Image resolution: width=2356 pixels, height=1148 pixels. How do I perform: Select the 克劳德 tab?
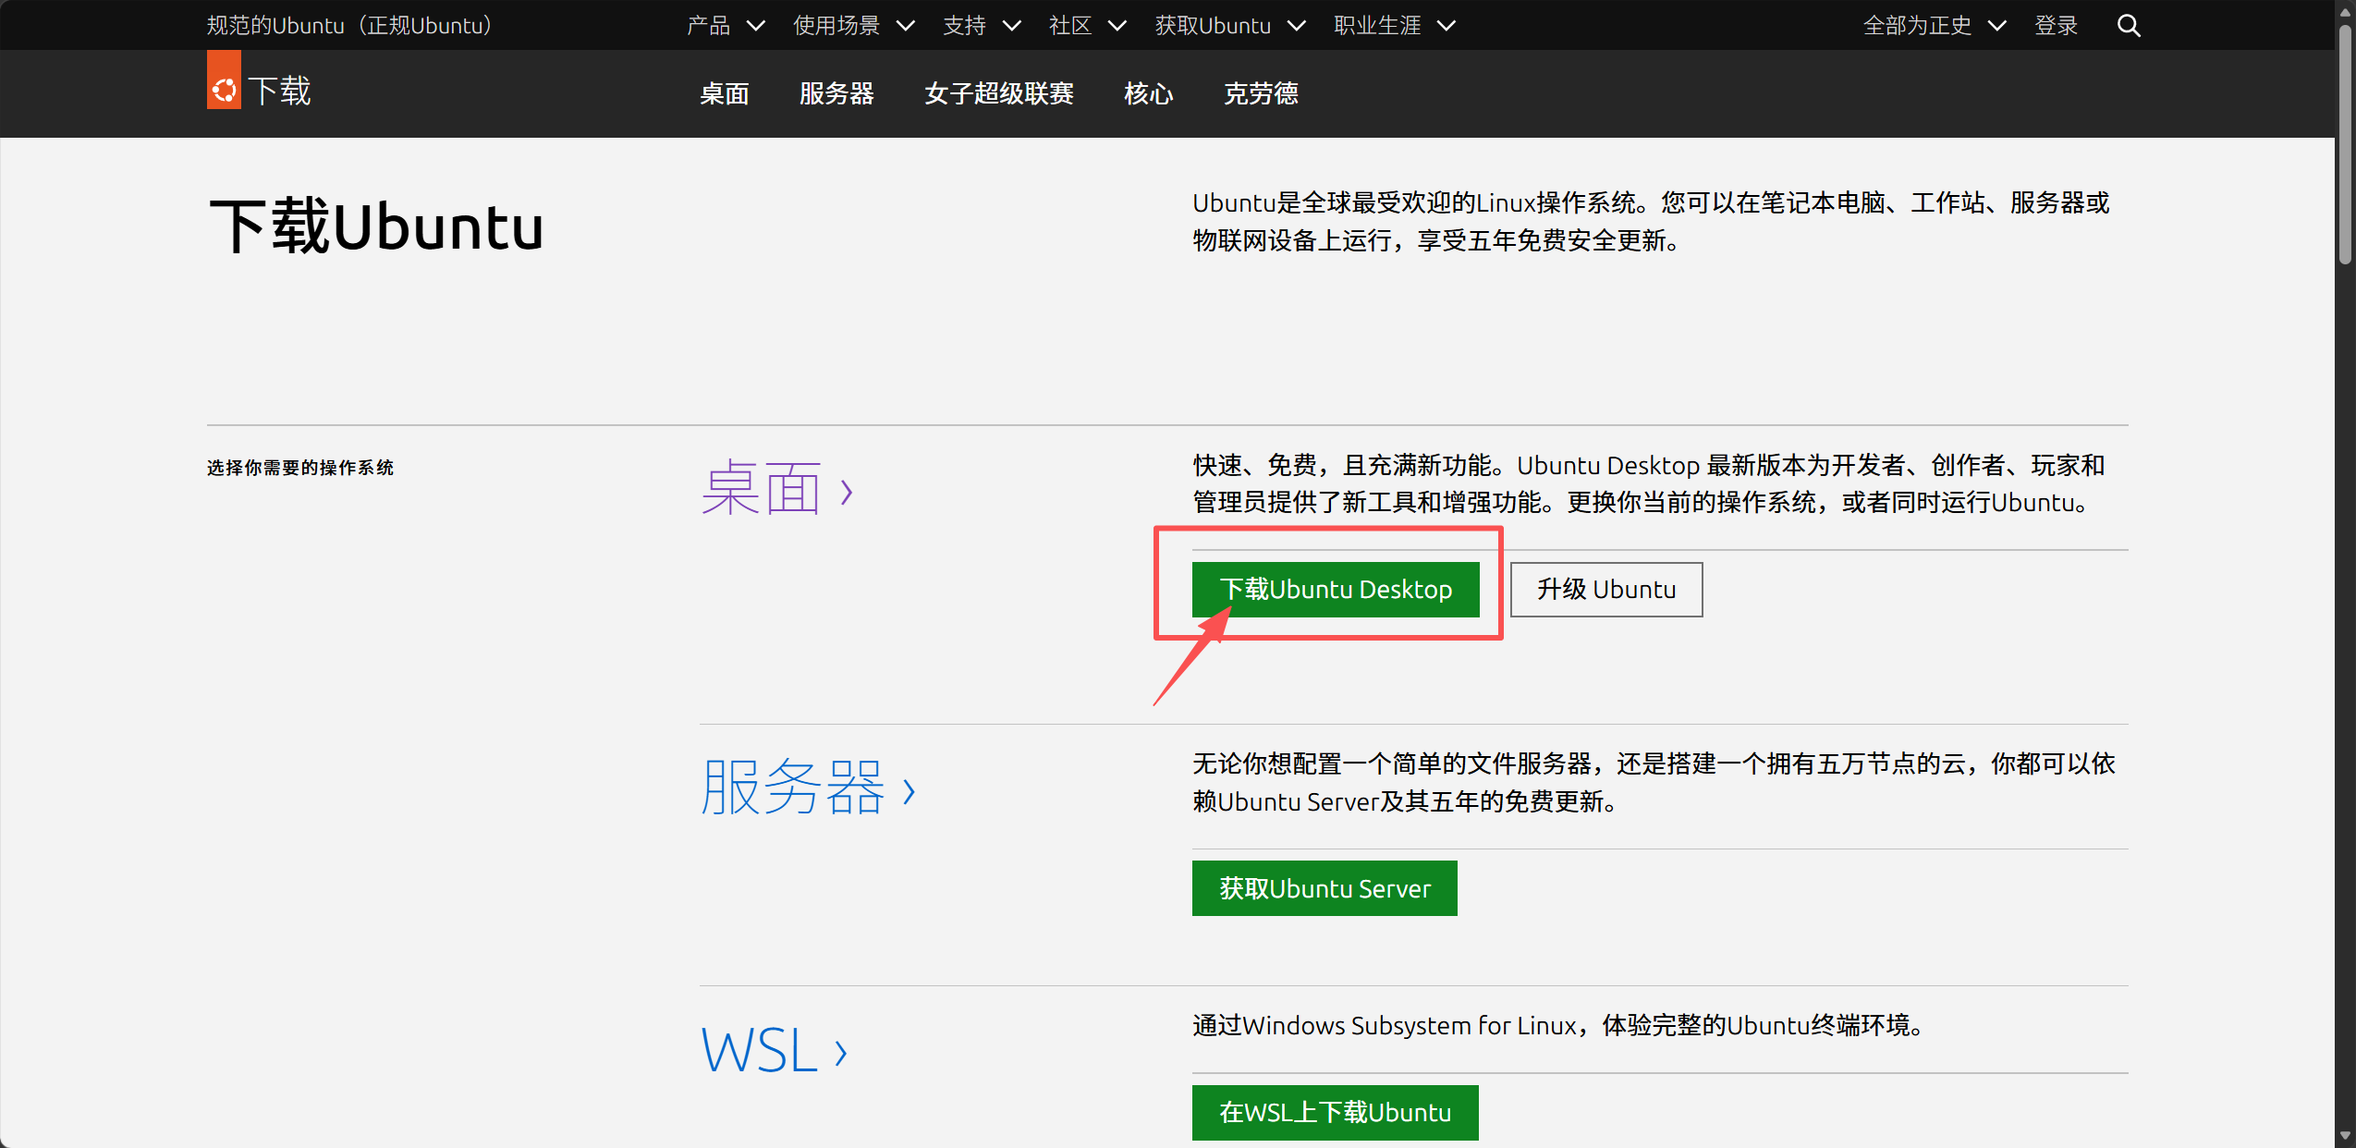[1261, 93]
